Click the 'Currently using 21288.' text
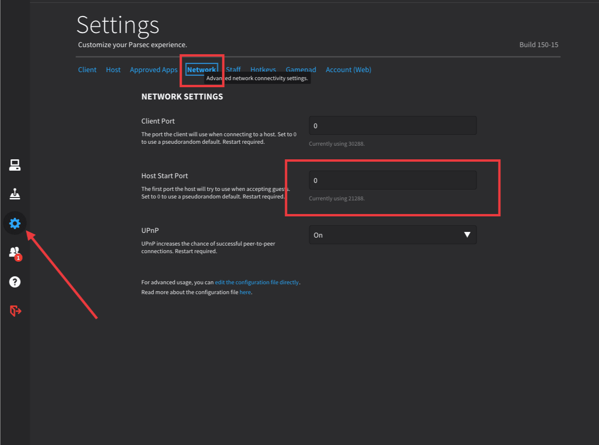599x445 pixels. click(337, 198)
